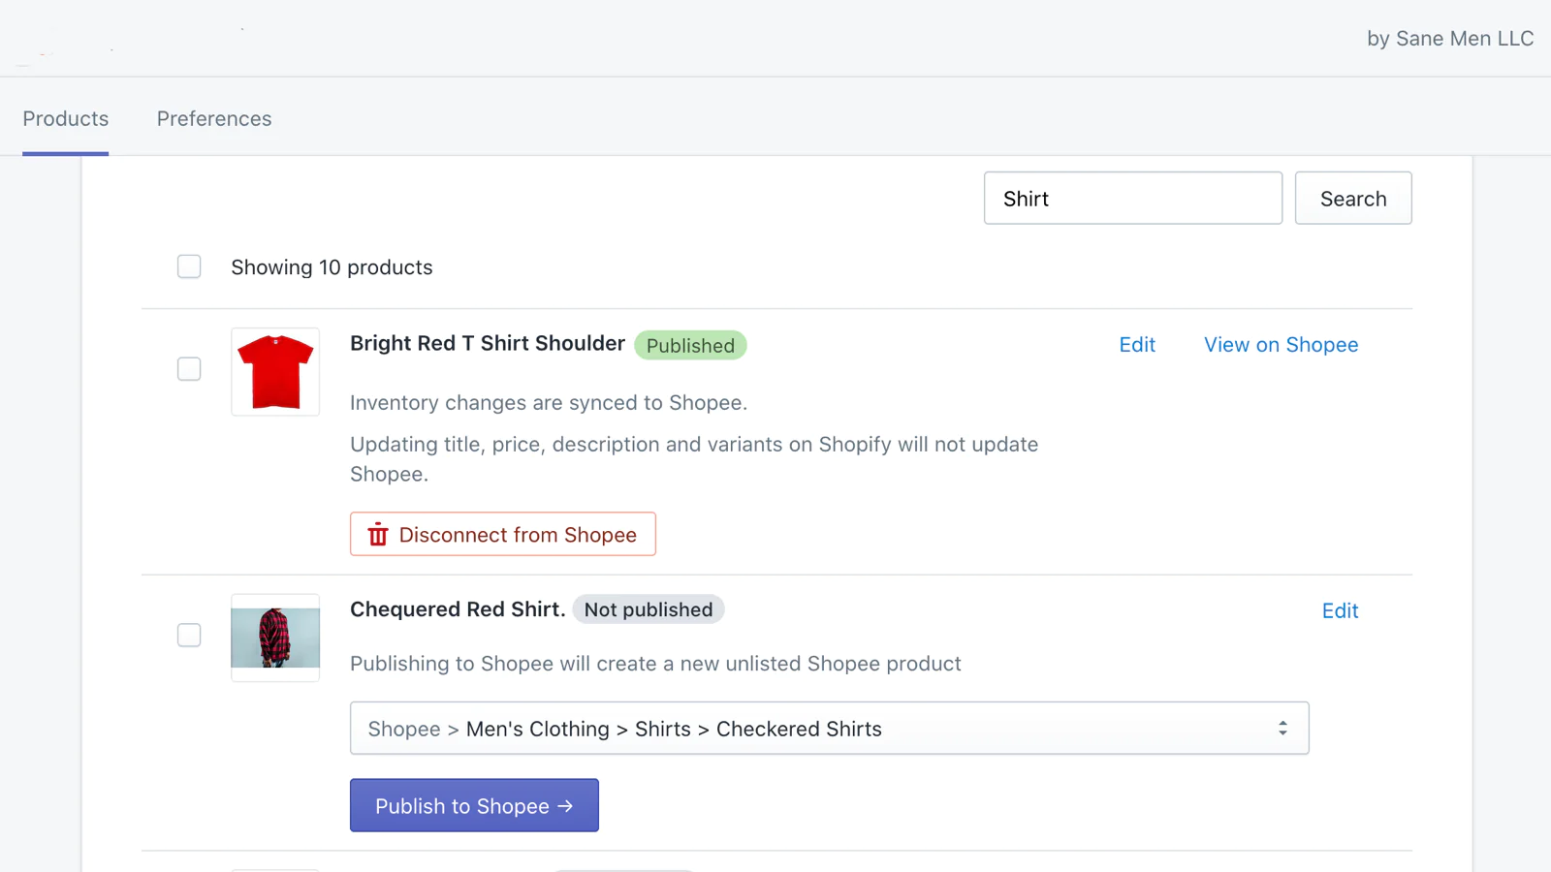The height and width of the screenshot is (872, 1551).
Task: Toggle the select all products checkbox
Action: pos(189,266)
